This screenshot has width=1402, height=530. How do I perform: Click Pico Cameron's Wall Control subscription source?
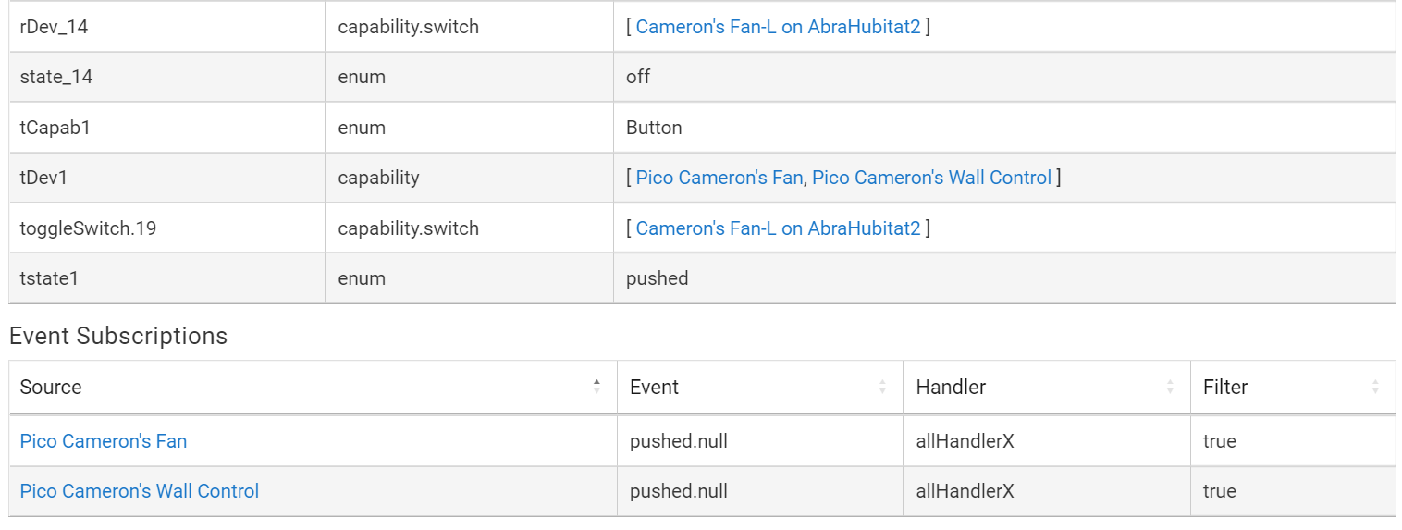pos(140,491)
